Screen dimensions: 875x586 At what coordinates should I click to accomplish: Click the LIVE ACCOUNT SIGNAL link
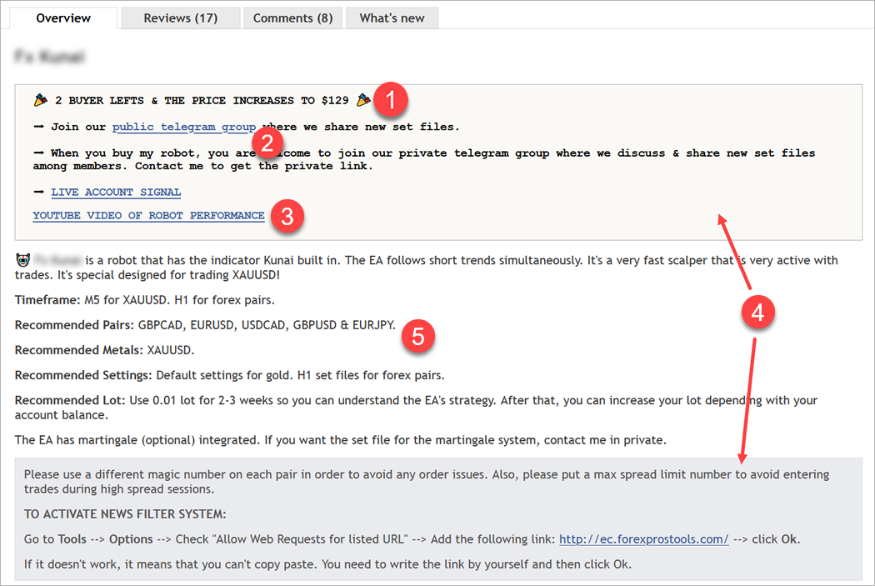(x=116, y=193)
